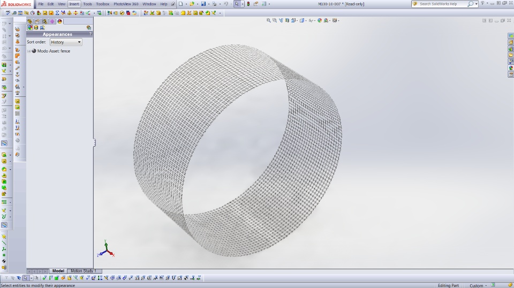Click the Editing Part status text
Viewport: 514px width, 288px height.
[x=448, y=286]
